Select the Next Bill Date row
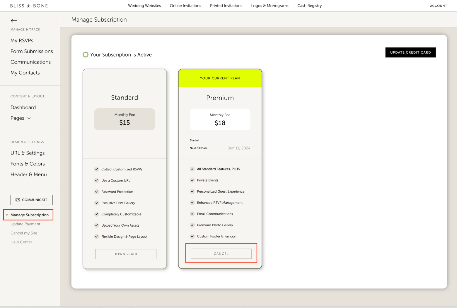457x308 pixels. pyautogui.click(x=220, y=148)
